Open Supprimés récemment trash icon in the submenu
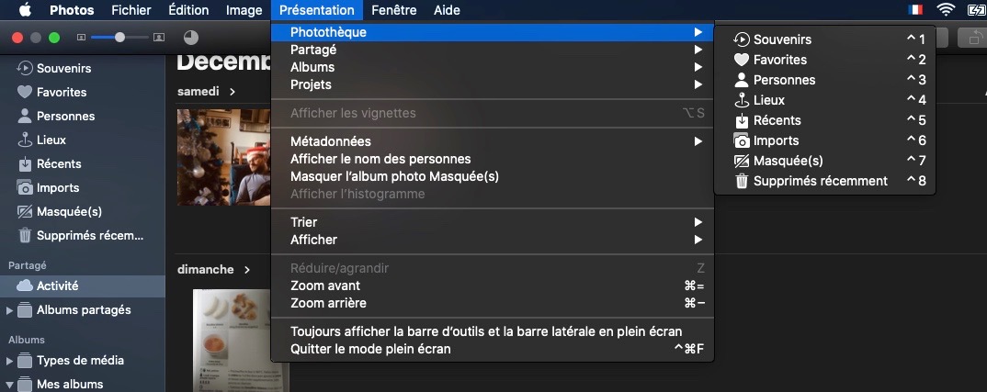 [x=743, y=181]
